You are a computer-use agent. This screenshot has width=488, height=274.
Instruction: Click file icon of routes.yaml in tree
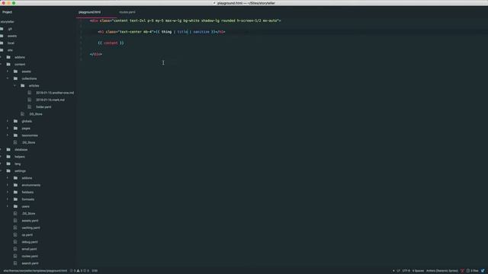[15, 256]
